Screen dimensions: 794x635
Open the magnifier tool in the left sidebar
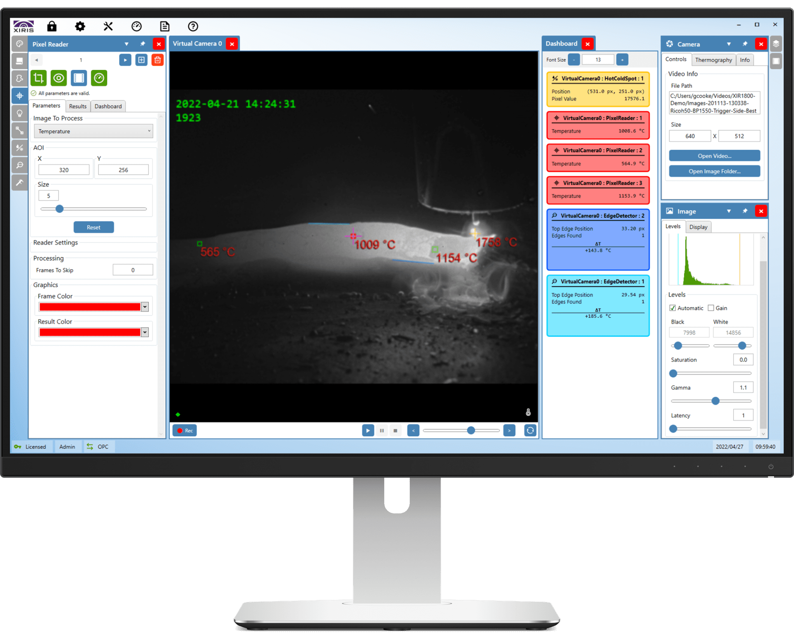[x=19, y=165]
